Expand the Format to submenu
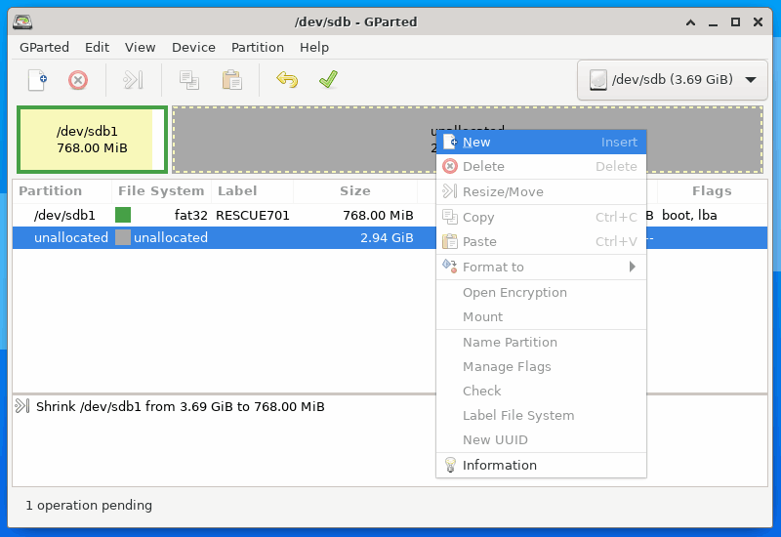Viewport: 781px width, 537px height. [541, 267]
